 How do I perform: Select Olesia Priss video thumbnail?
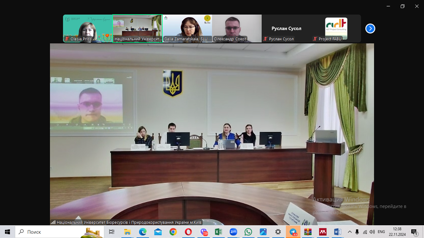coord(87,28)
